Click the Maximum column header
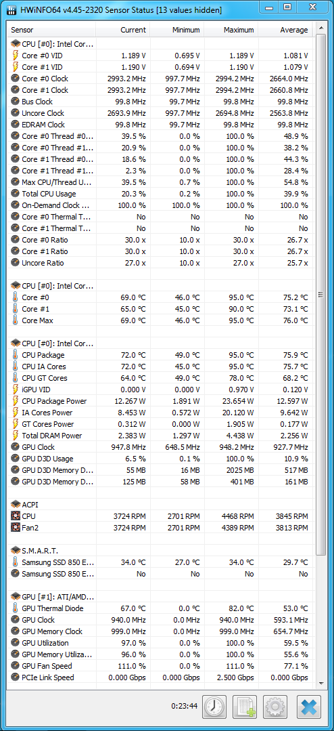The image size is (334, 731). (x=231, y=30)
